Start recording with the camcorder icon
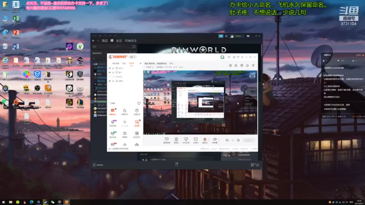 tap(227, 140)
